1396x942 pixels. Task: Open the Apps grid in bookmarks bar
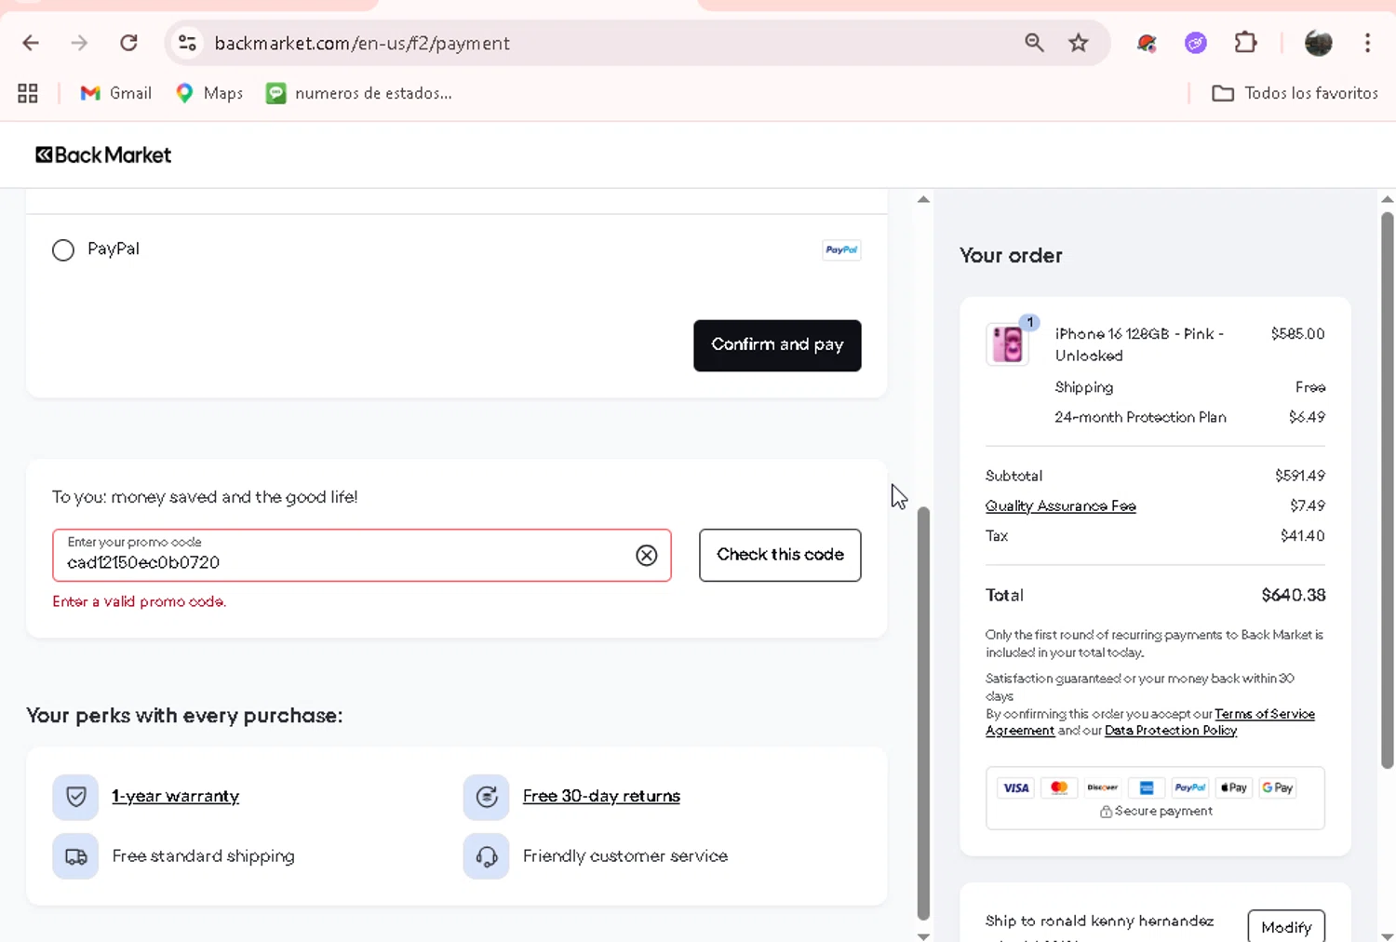coord(28,93)
